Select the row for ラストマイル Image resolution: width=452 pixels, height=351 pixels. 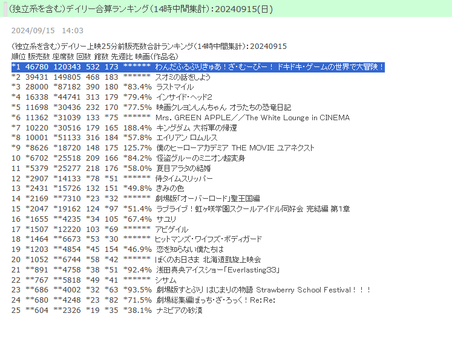pyautogui.click(x=103, y=87)
